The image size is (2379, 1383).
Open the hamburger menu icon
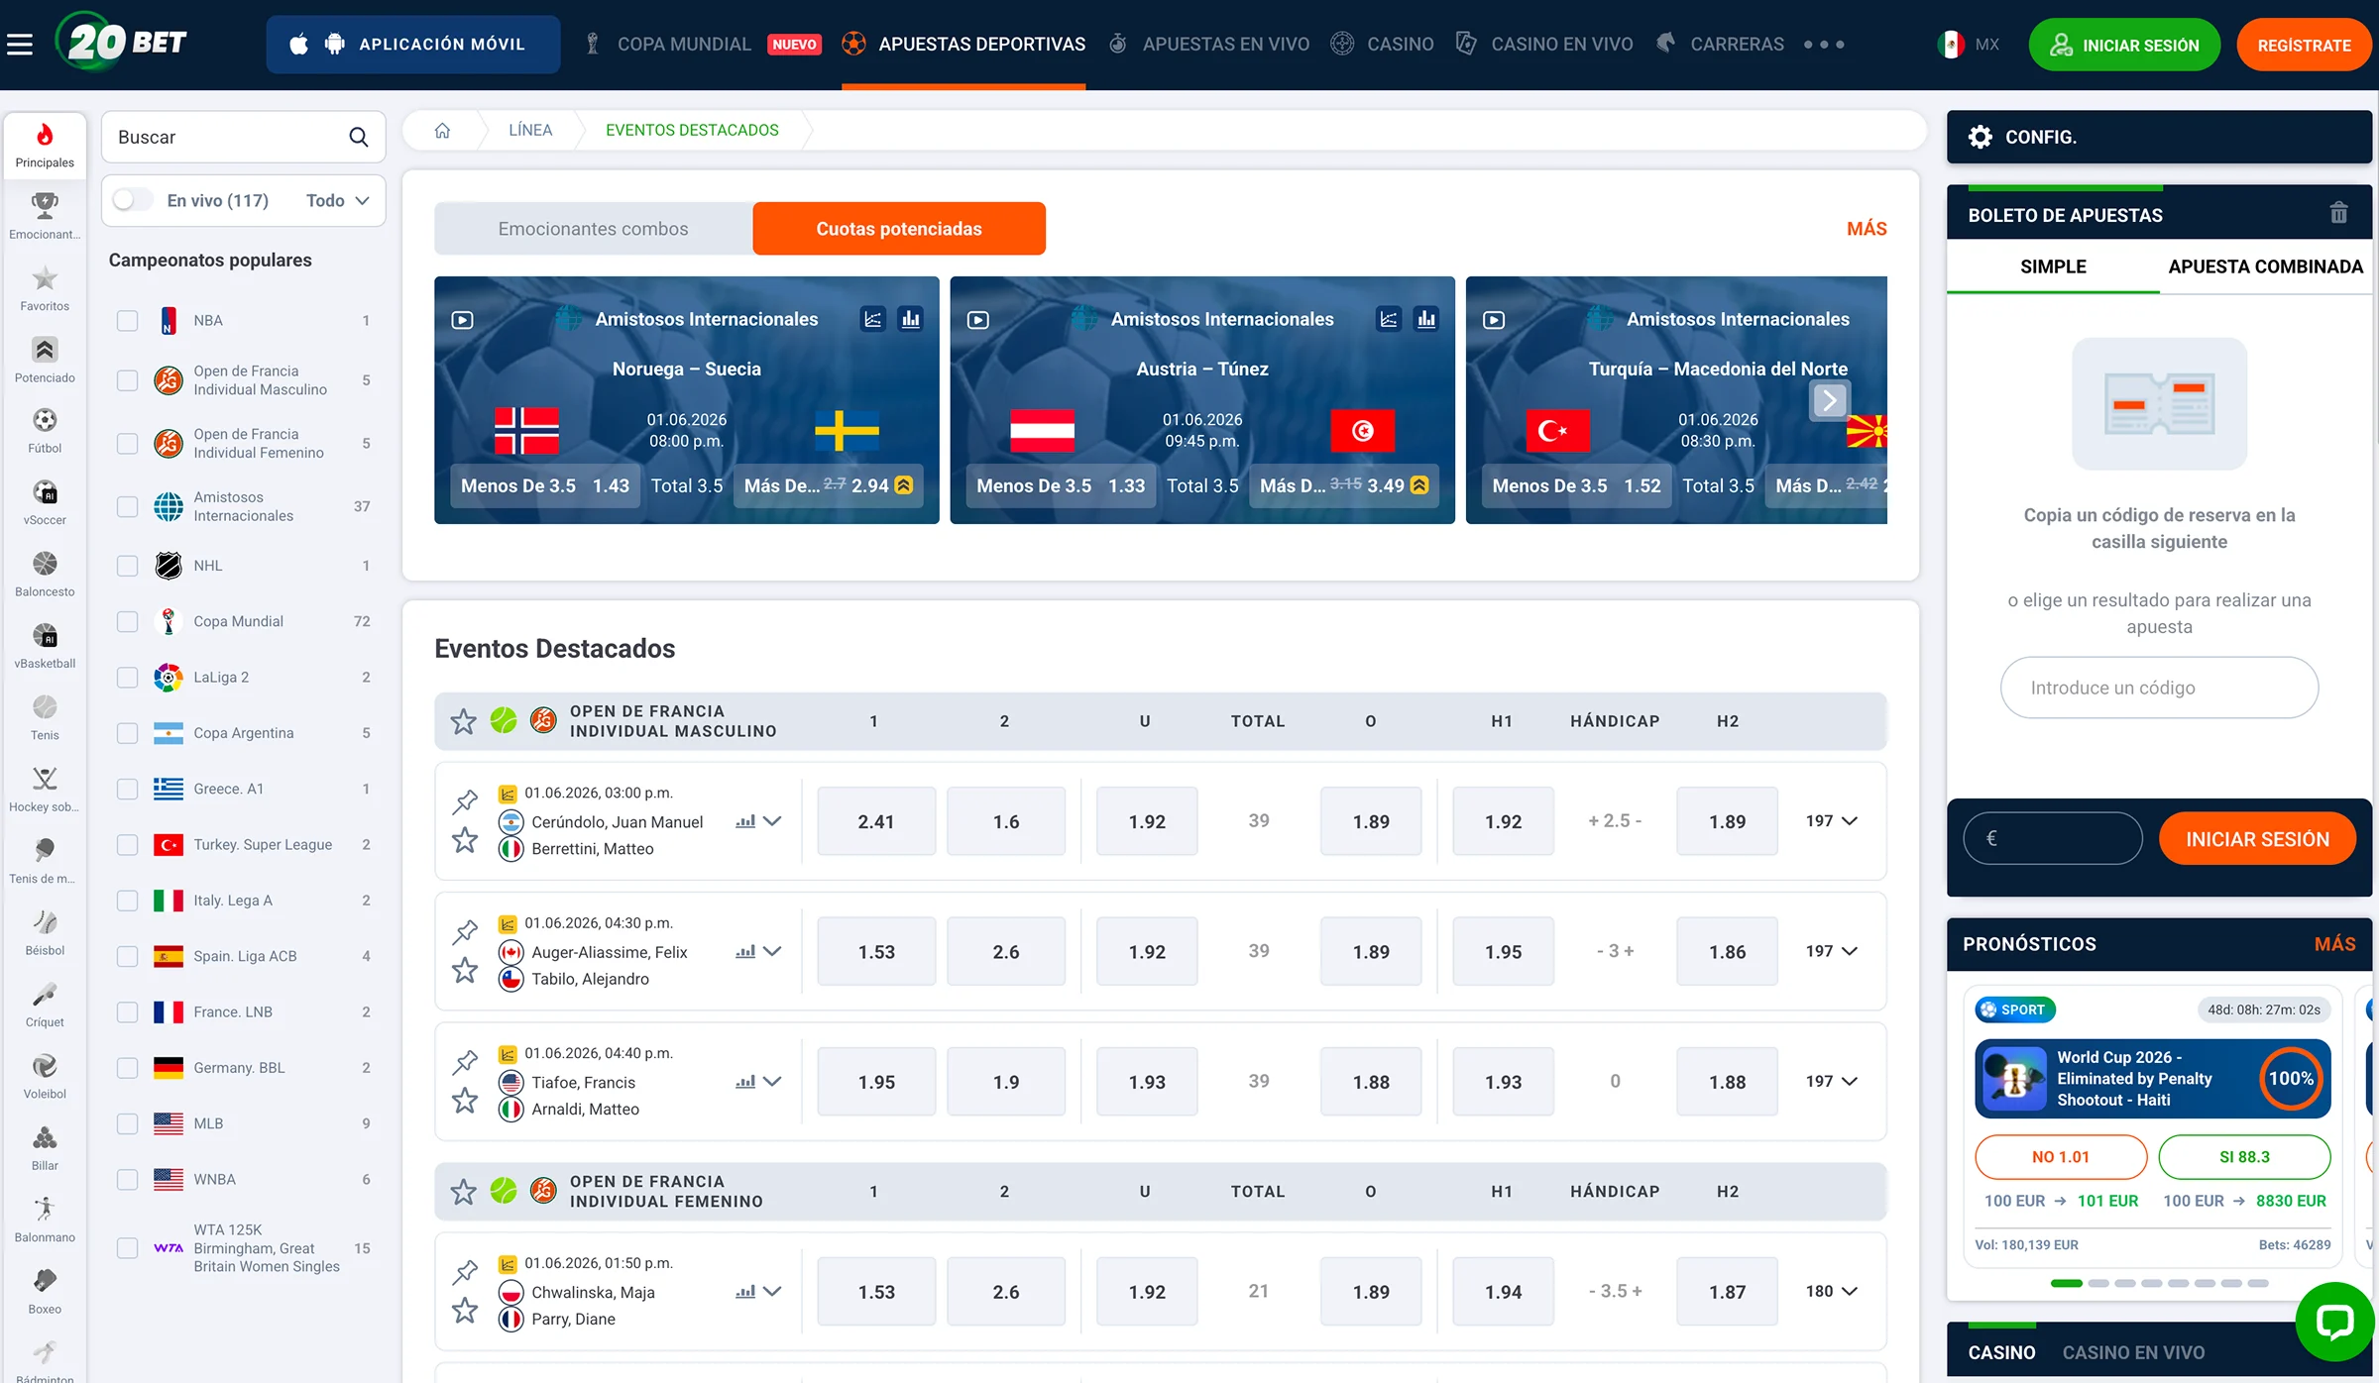click(x=20, y=44)
